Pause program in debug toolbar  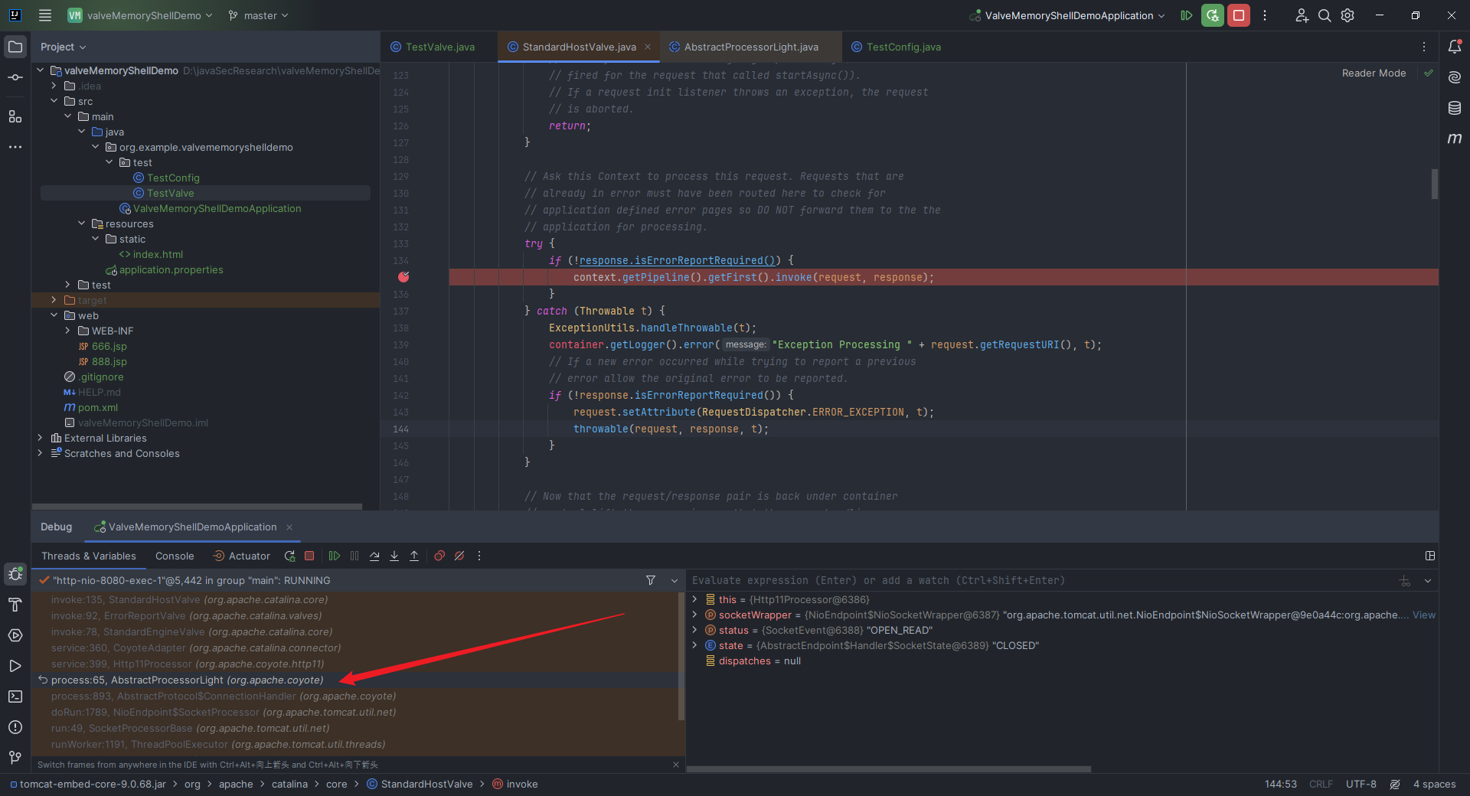(x=354, y=556)
